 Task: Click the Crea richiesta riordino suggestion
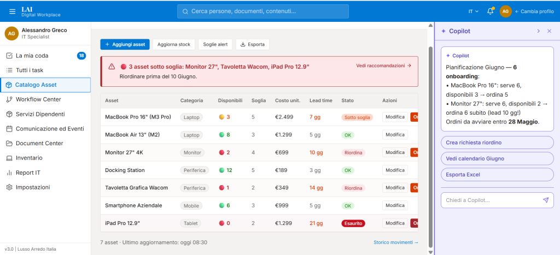point(497,143)
